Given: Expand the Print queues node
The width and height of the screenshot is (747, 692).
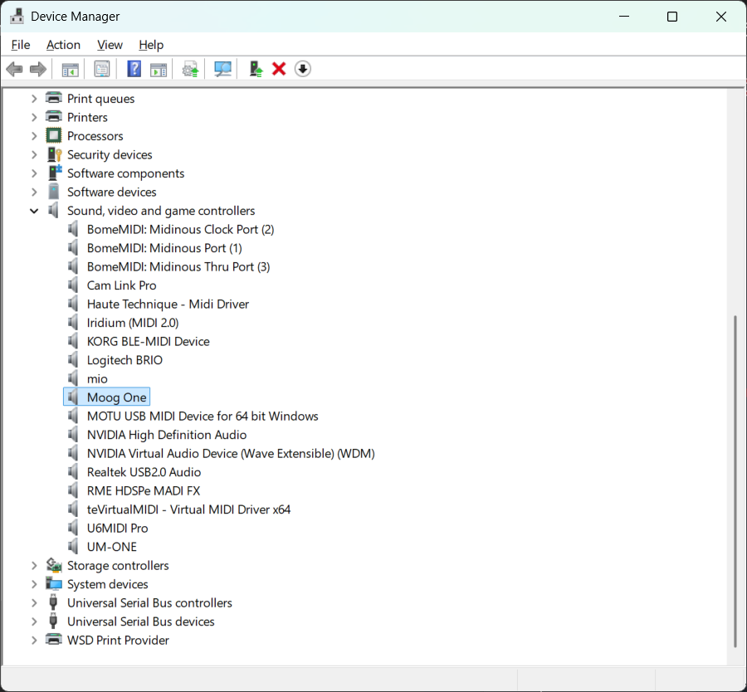Looking at the screenshot, I should coord(34,99).
